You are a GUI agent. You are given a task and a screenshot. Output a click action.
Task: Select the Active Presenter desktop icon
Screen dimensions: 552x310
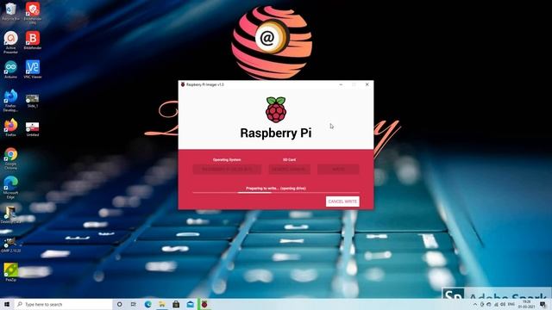click(10, 42)
